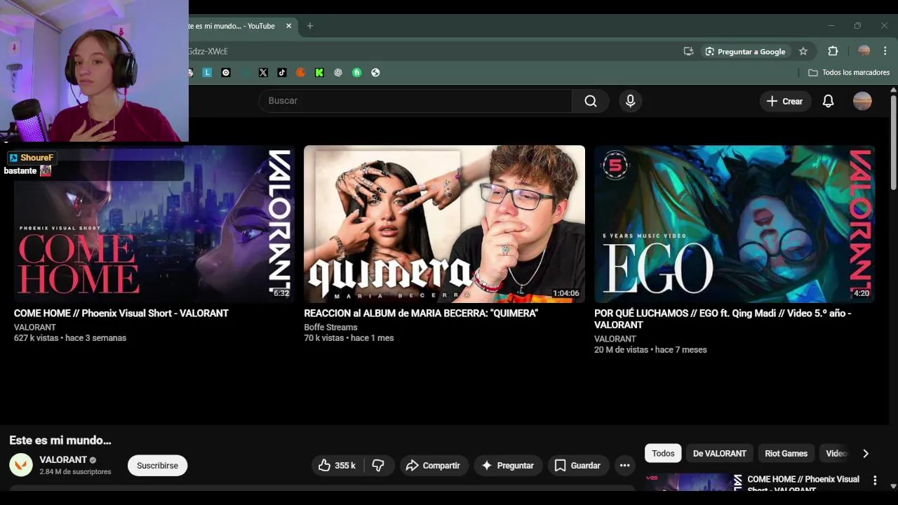Image resolution: width=898 pixels, height=505 pixels.
Task: Close the YouTube browser tab
Action: (x=288, y=26)
